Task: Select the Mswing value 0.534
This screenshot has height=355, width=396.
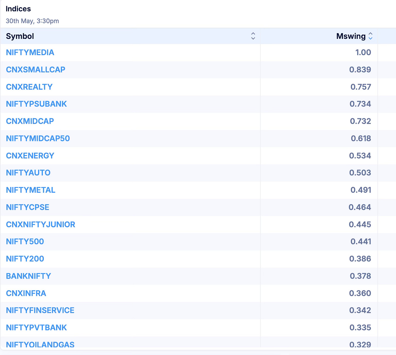Action: (360, 155)
